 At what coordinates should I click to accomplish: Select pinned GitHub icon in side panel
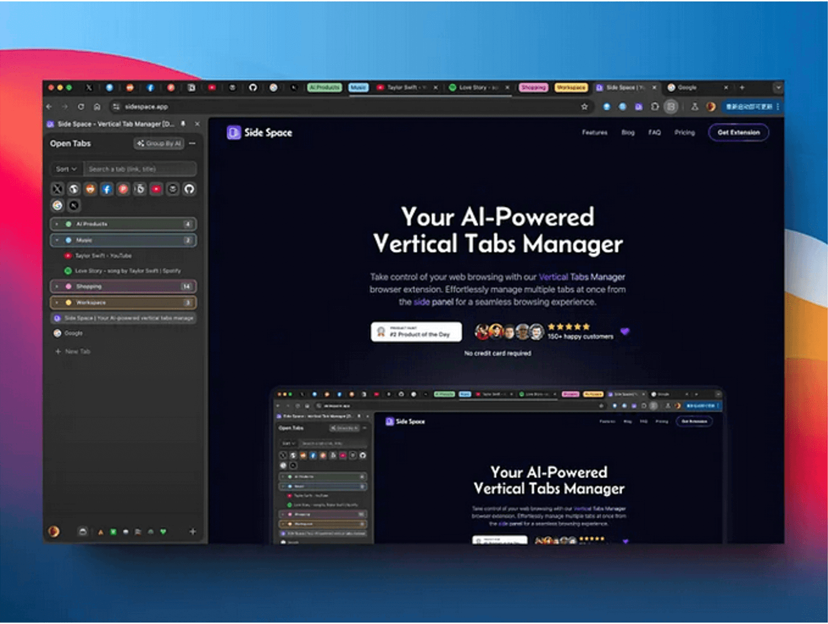[x=189, y=189]
